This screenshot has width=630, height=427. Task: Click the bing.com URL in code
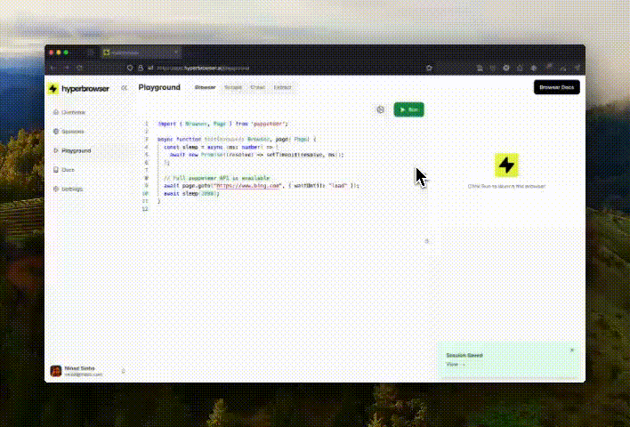(x=247, y=186)
